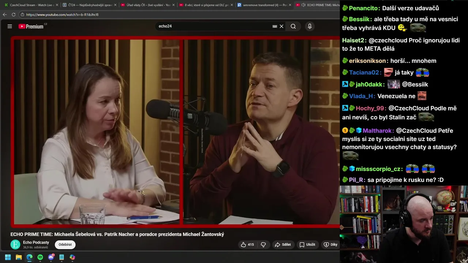Switch to Microsoft Edge on the taskbar
This screenshot has width=468, height=263.
click(29, 257)
